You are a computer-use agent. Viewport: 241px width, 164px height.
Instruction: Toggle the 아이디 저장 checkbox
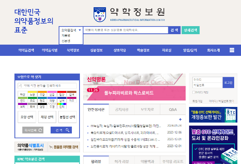pos(194,92)
